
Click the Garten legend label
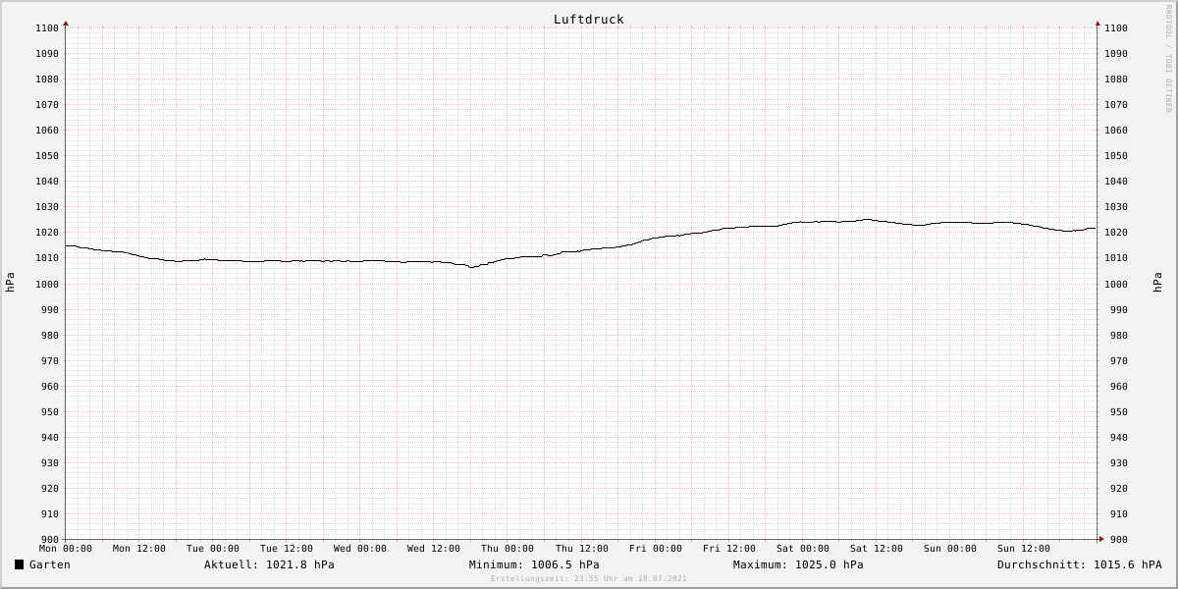click(x=50, y=564)
